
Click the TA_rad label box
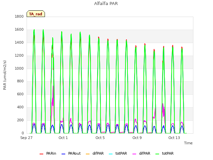point(36,14)
